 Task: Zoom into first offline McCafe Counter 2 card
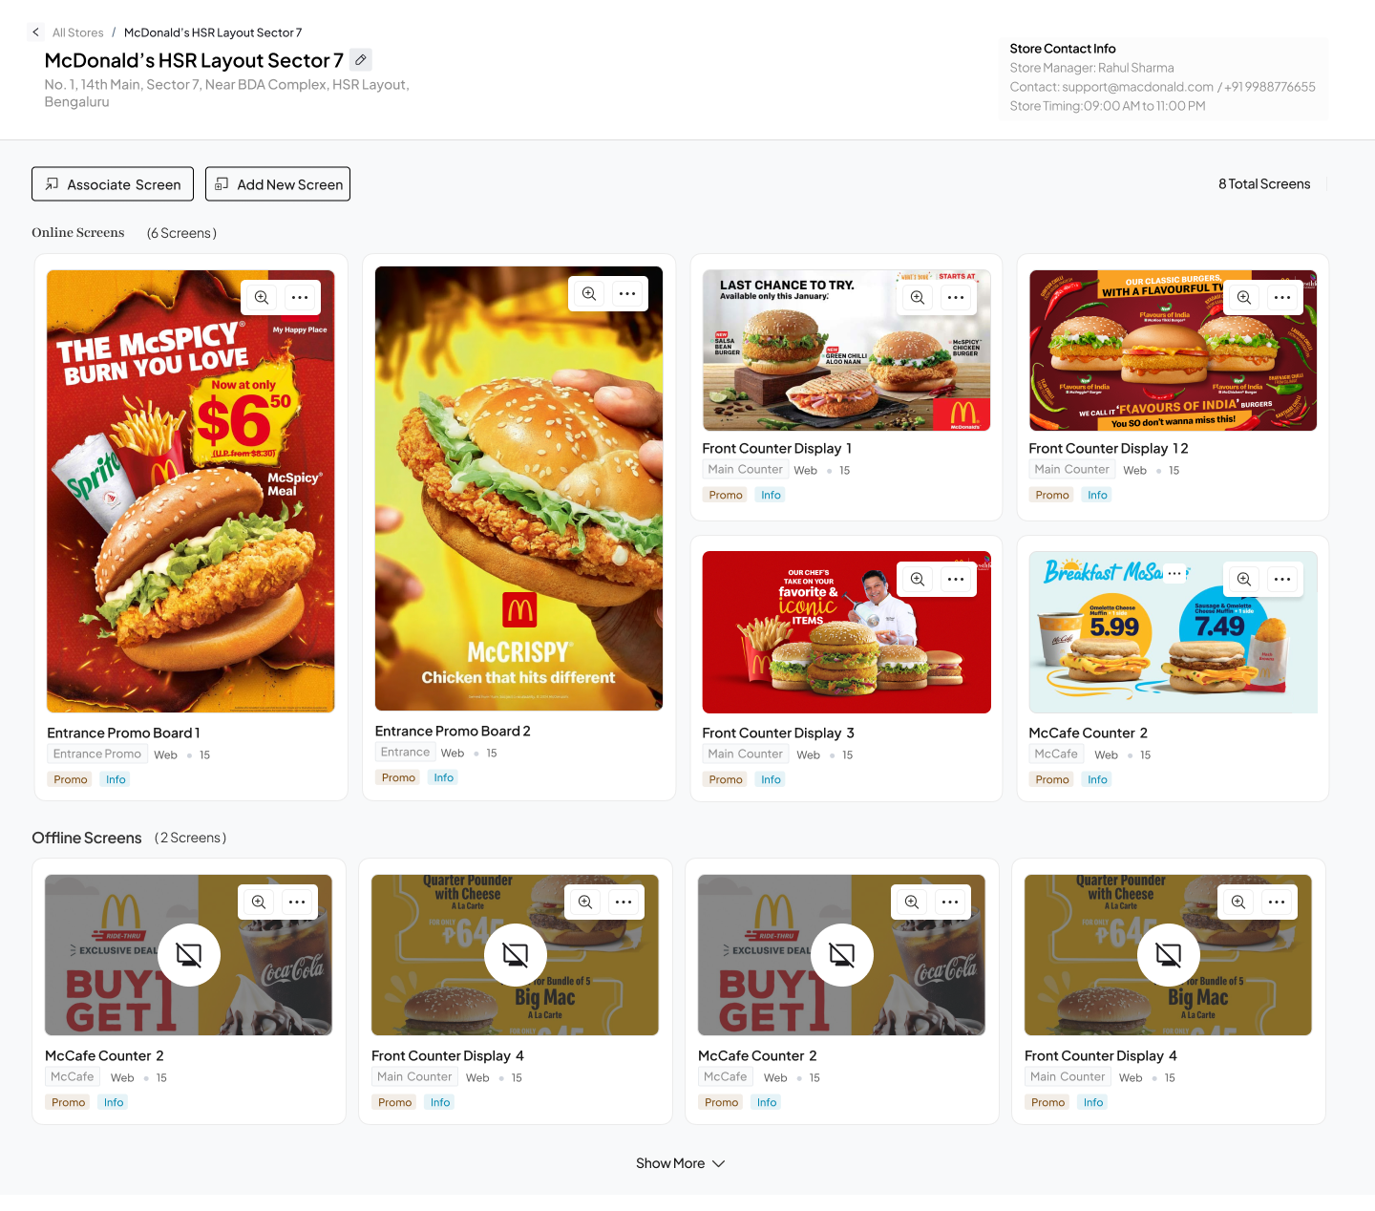coord(259,902)
